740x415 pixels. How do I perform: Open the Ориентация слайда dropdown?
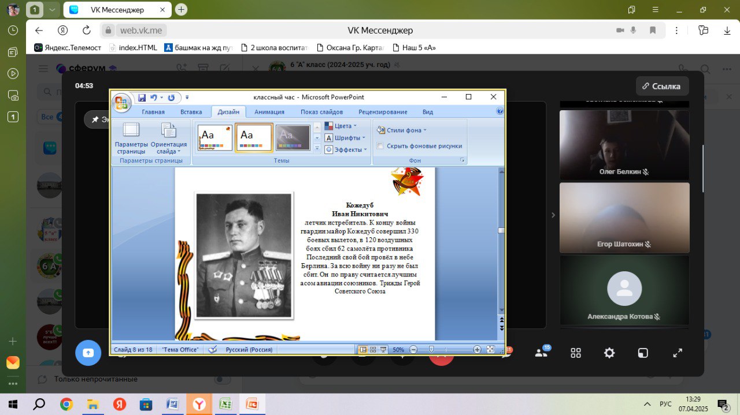click(x=169, y=139)
